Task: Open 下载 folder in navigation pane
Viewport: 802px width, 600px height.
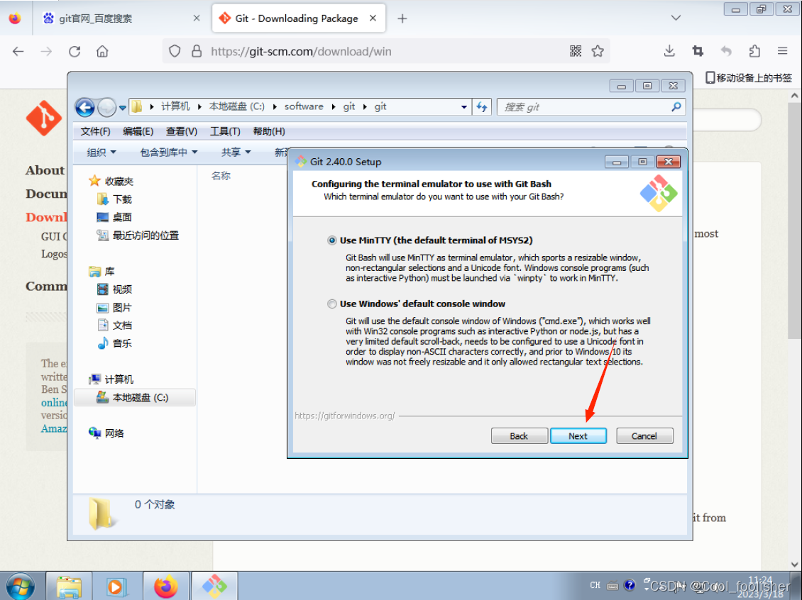Action: coord(114,199)
